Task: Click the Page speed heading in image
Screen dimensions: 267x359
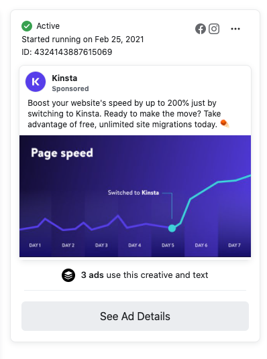Action: (62, 153)
